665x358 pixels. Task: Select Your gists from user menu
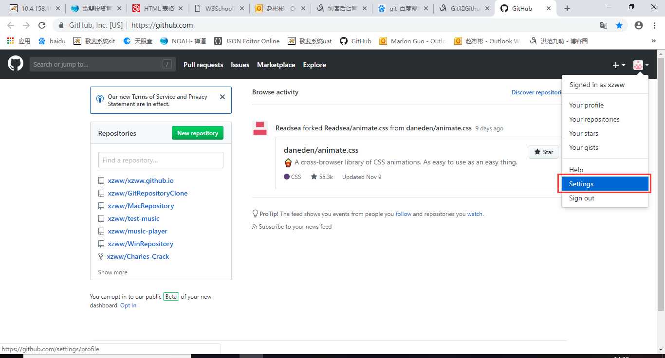(x=605, y=147)
